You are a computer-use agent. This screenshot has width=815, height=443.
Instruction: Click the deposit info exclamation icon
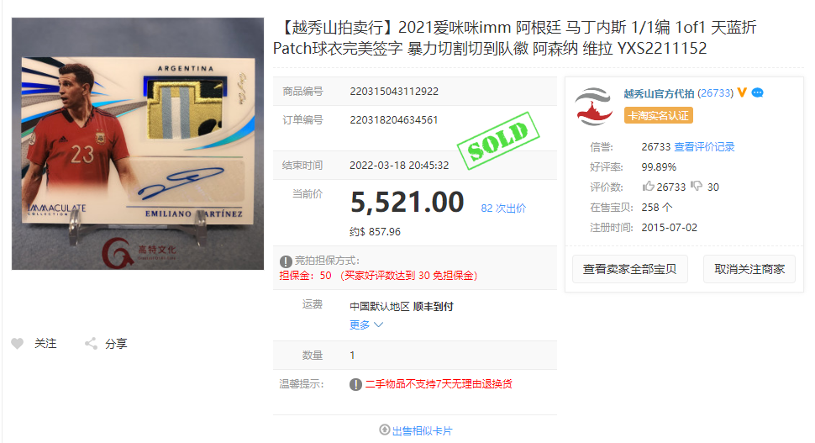[286, 261]
